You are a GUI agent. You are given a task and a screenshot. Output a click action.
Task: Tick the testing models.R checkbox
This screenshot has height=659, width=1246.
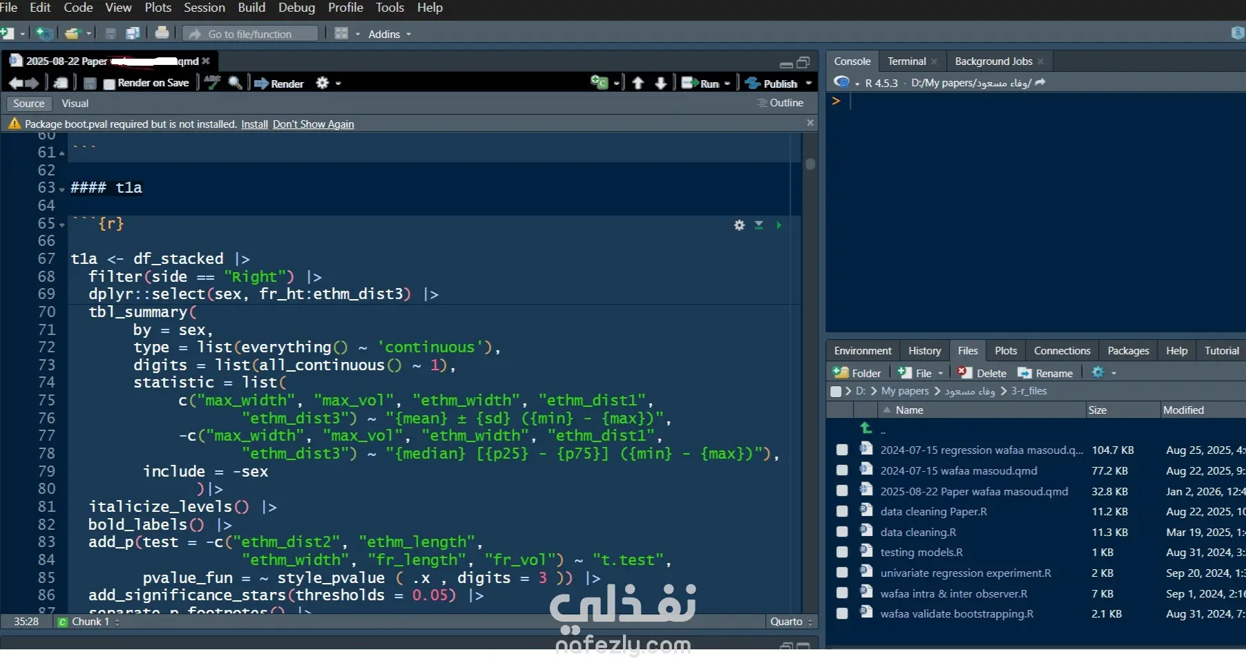[x=842, y=552]
